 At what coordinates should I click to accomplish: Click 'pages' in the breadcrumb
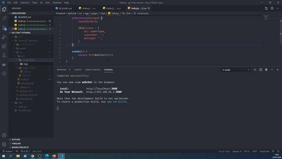click(94, 13)
